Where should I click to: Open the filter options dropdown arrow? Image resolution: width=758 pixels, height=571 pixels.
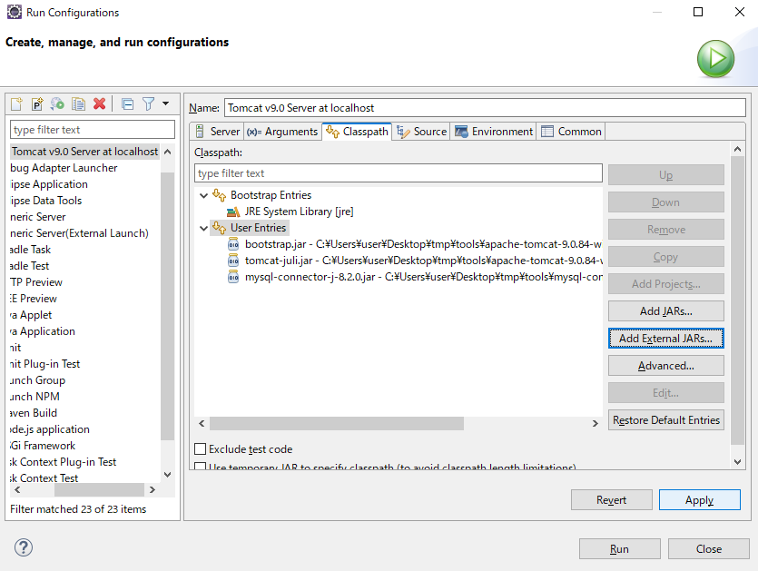pyautogui.click(x=166, y=103)
